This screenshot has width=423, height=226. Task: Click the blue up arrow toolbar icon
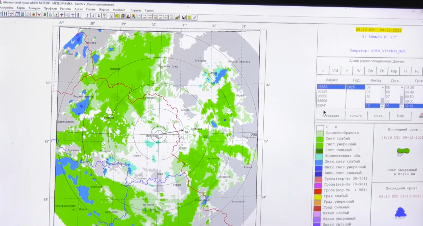click(x=88, y=16)
